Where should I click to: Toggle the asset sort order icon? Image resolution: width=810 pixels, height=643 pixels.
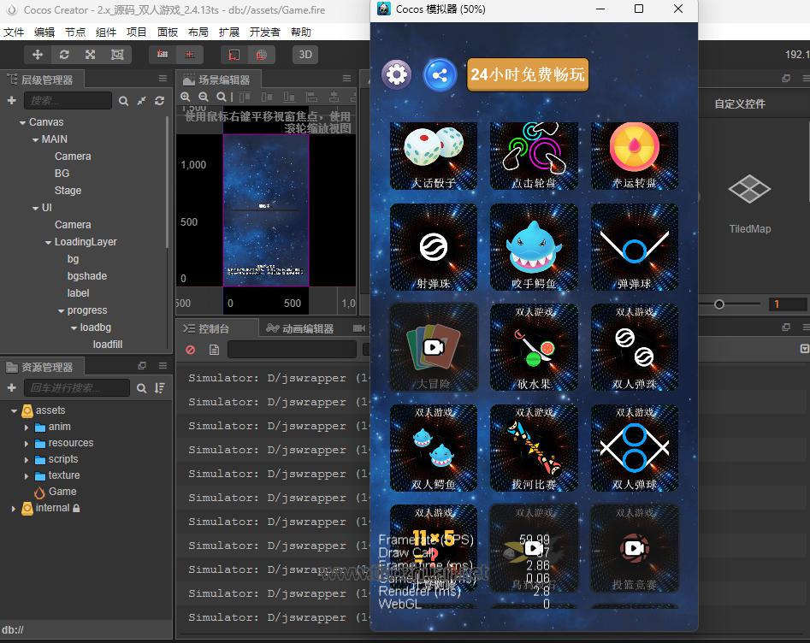click(160, 388)
